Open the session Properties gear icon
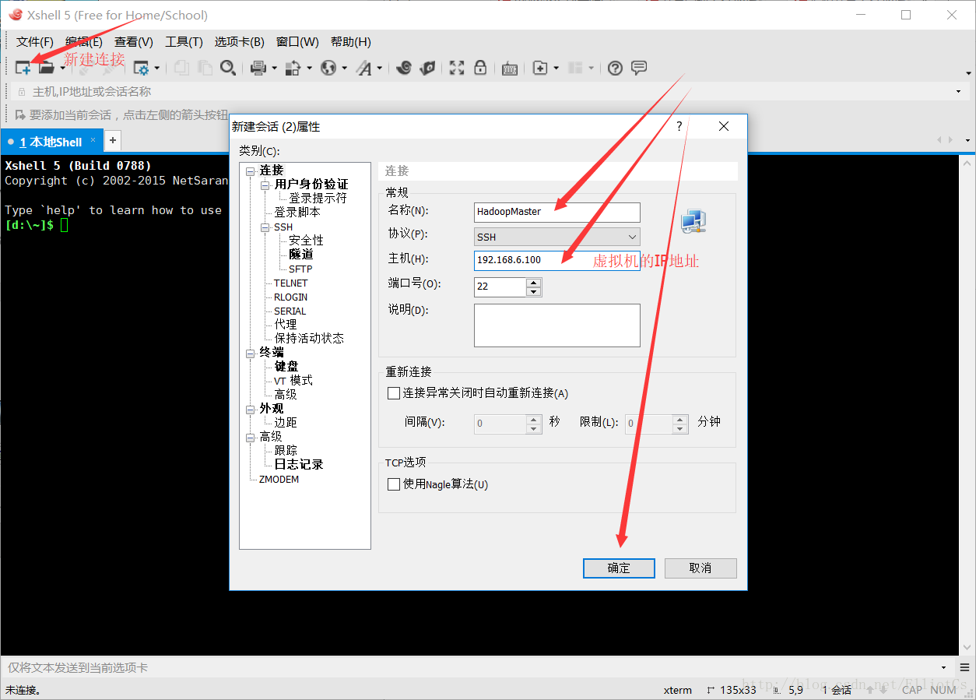The height and width of the screenshot is (700, 976). 142,68
